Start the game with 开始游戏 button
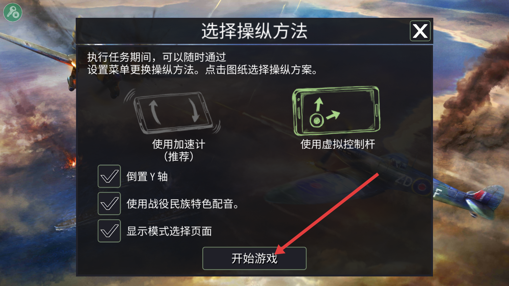The image size is (509, 286). pyautogui.click(x=254, y=258)
